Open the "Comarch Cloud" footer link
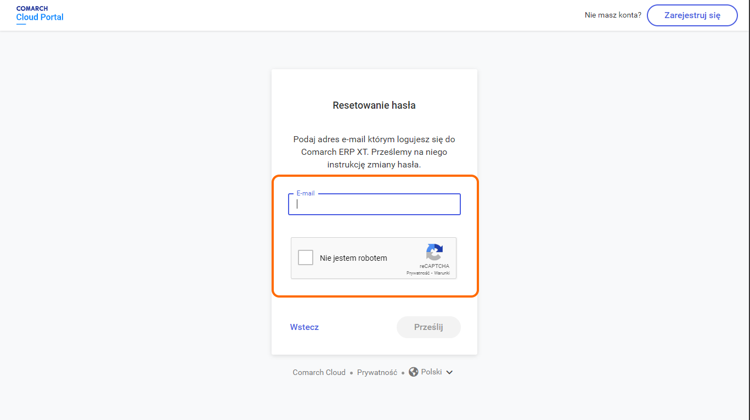This screenshot has height=420, width=750. pyautogui.click(x=319, y=372)
